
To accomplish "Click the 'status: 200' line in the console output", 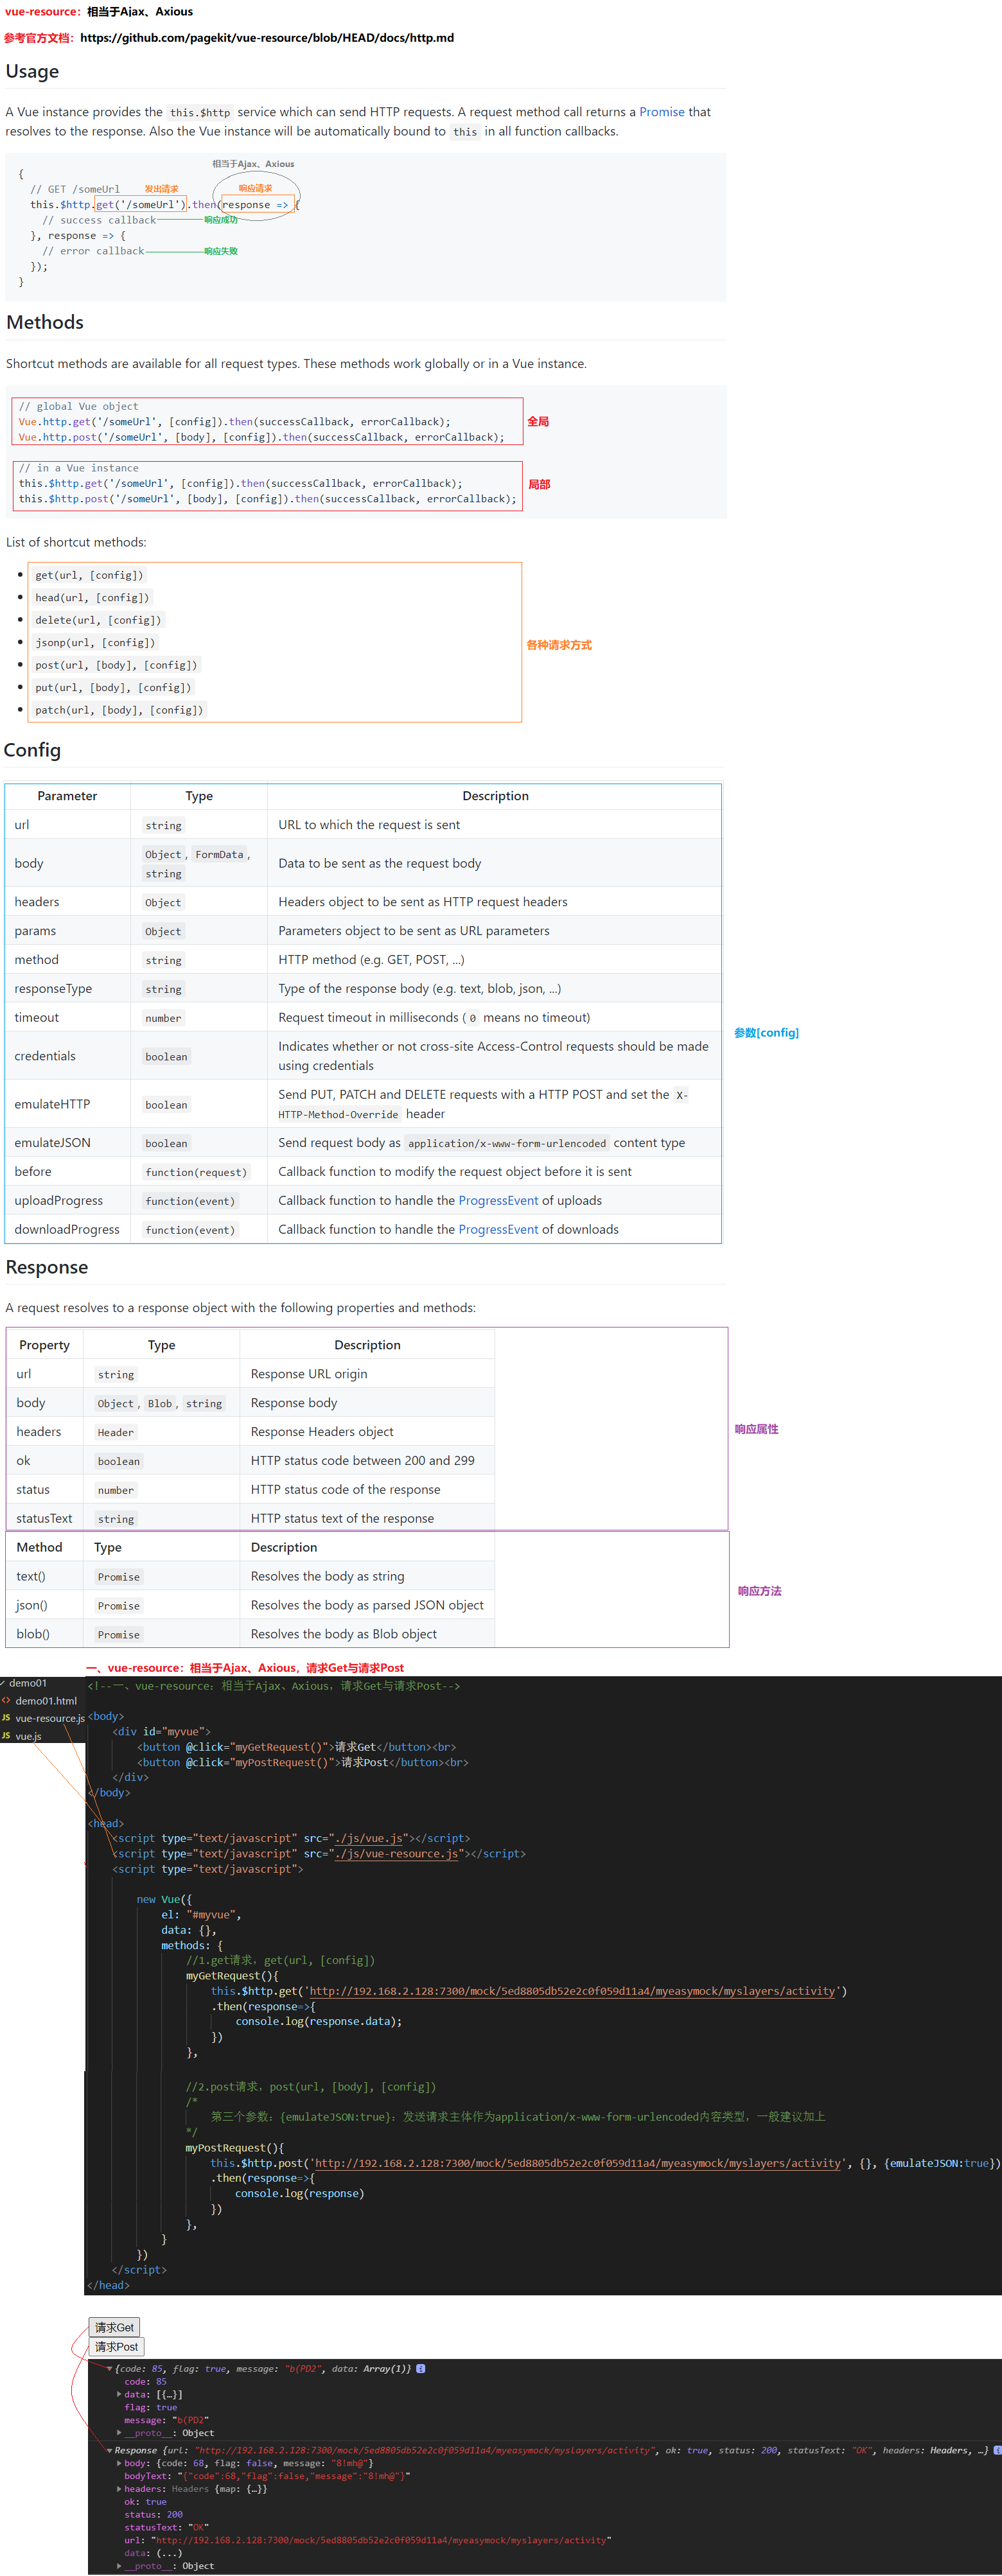I will coord(153,2514).
